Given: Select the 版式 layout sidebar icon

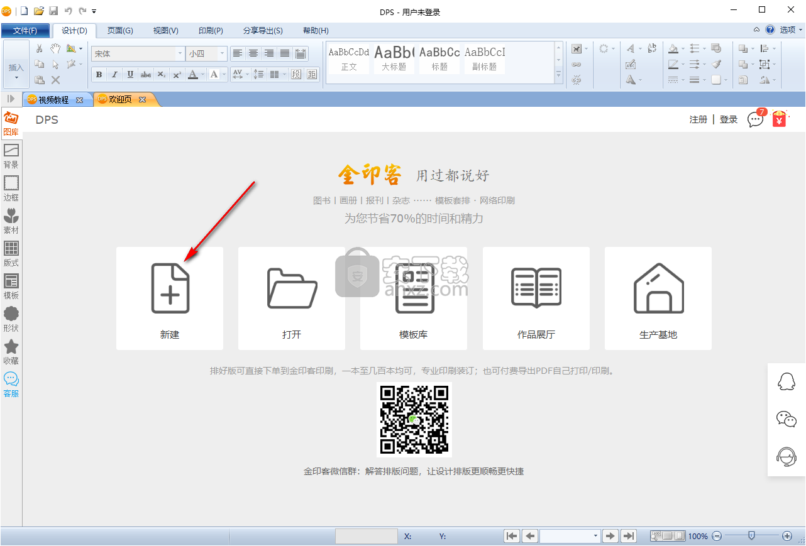Looking at the screenshot, I should [x=11, y=254].
